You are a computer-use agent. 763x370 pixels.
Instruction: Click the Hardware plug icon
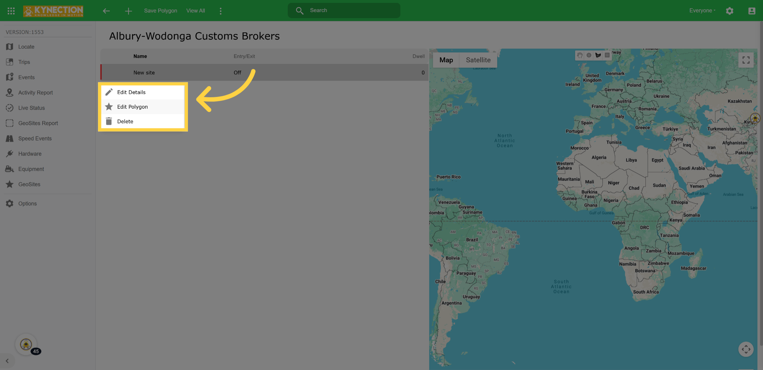tap(10, 154)
